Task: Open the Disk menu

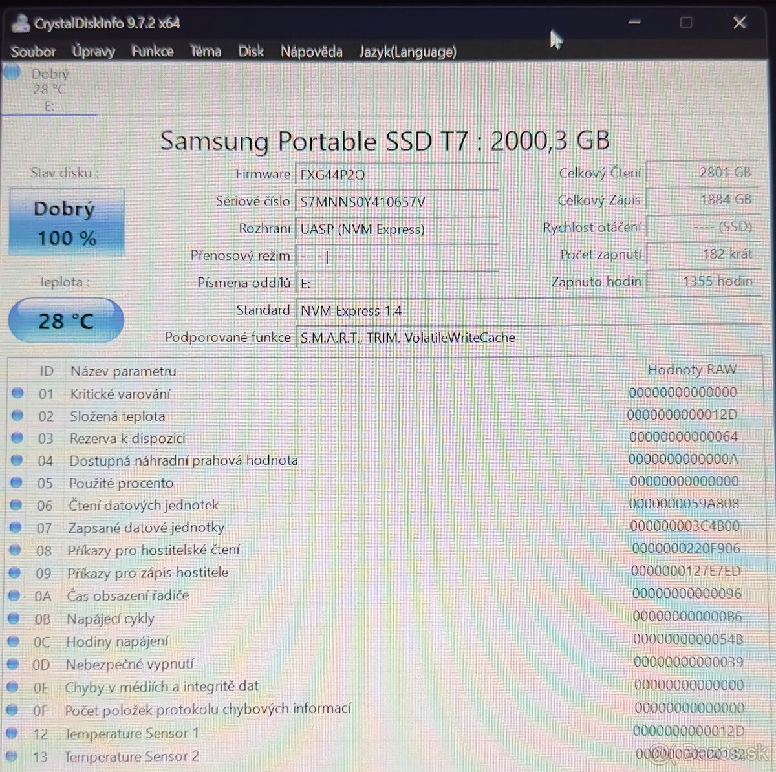Action: click(251, 52)
